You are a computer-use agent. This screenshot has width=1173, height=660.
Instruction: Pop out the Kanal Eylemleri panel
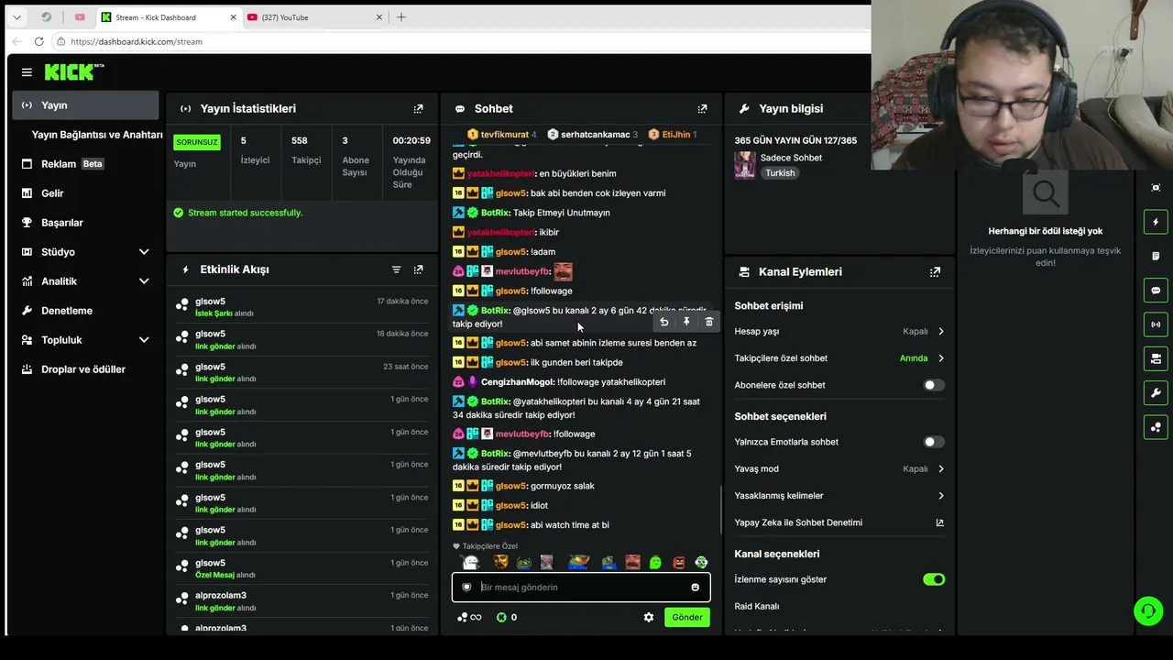click(935, 272)
